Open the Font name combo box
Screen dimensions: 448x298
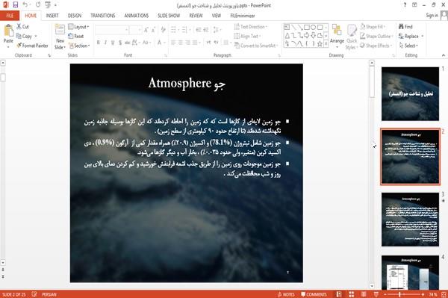click(x=112, y=30)
